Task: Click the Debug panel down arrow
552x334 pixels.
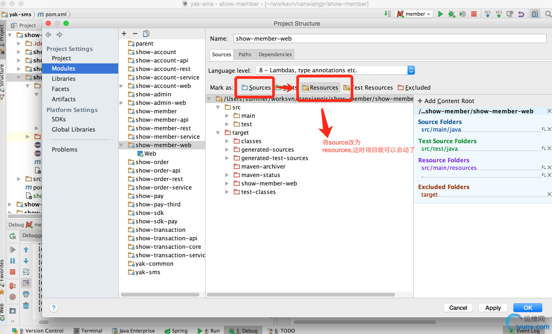Action: [x=26, y=261]
